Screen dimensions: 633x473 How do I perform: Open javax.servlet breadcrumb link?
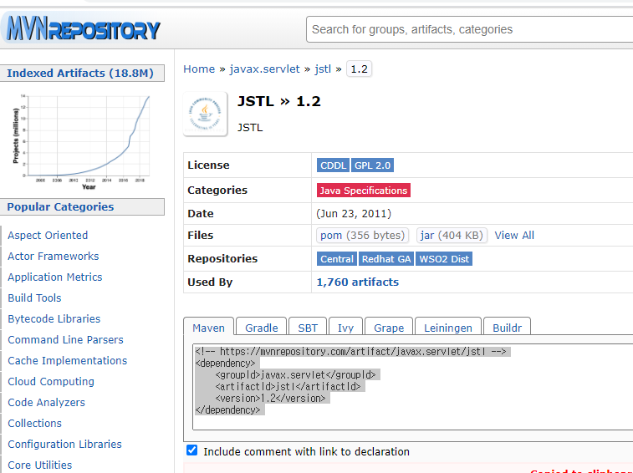click(x=265, y=69)
